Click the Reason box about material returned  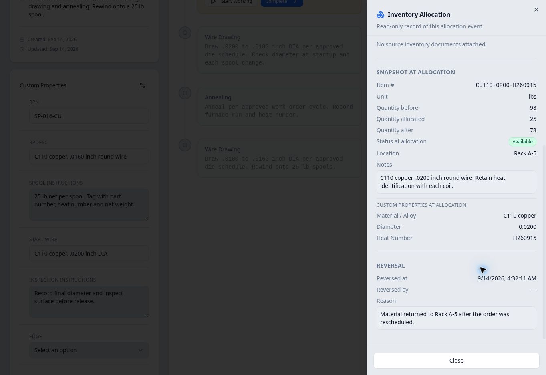[x=456, y=318]
